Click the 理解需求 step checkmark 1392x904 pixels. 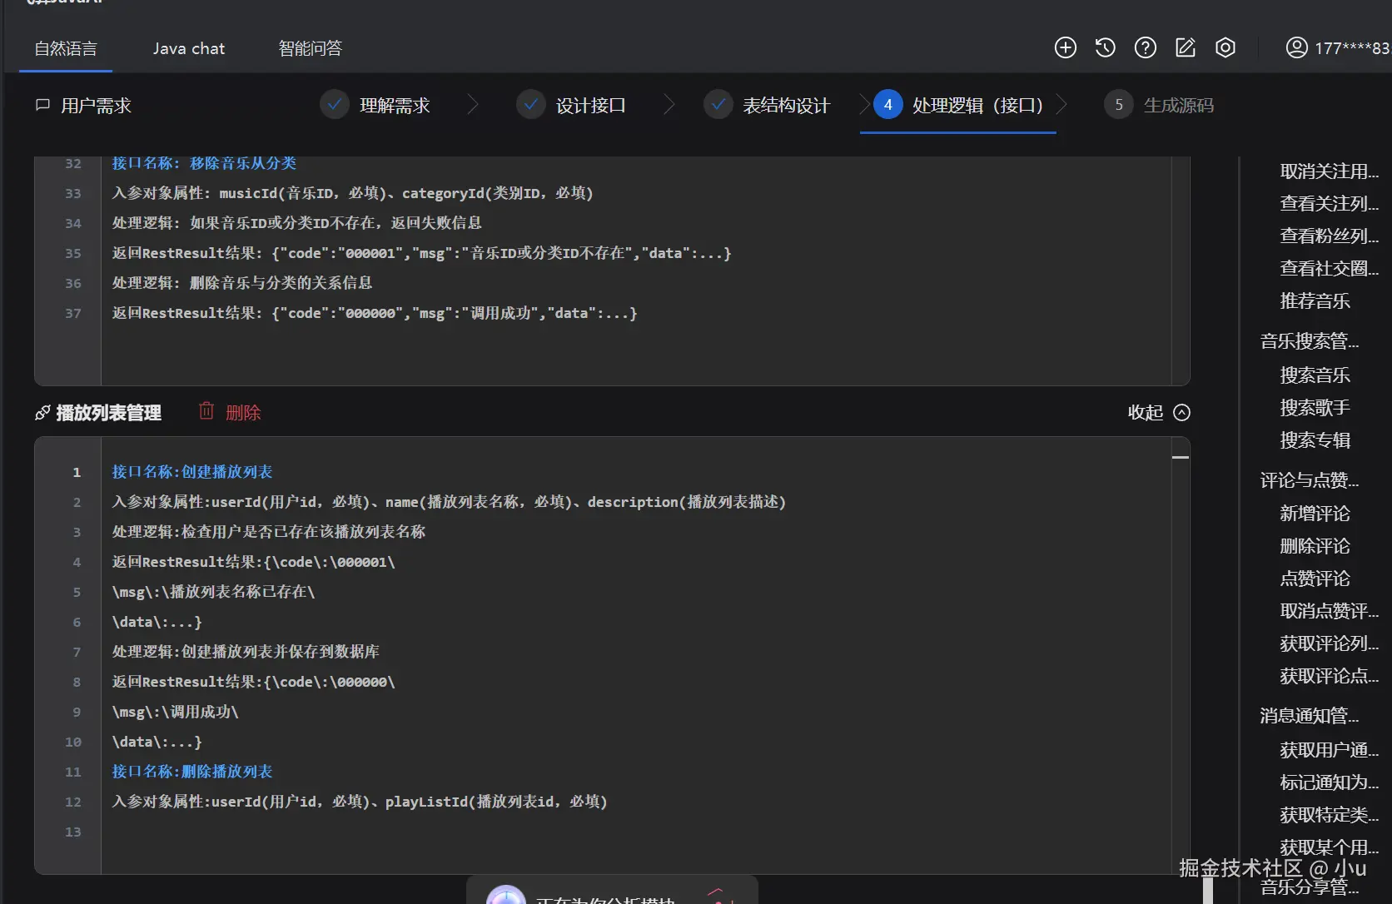334,104
